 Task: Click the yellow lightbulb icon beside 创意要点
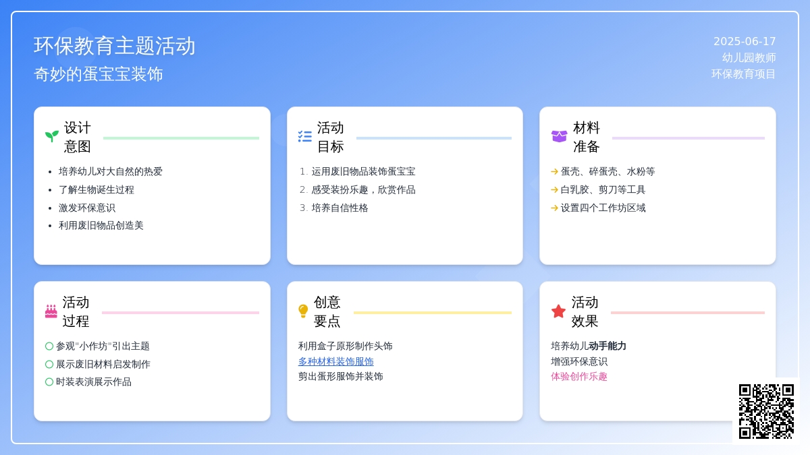[303, 311]
